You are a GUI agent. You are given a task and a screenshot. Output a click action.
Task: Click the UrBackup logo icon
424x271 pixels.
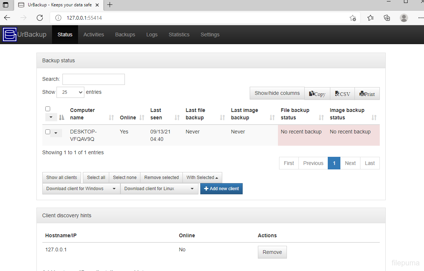[10, 34]
